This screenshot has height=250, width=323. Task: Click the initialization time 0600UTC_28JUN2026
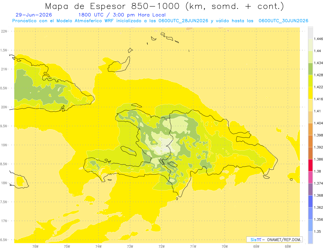pyautogui.click(x=183, y=21)
